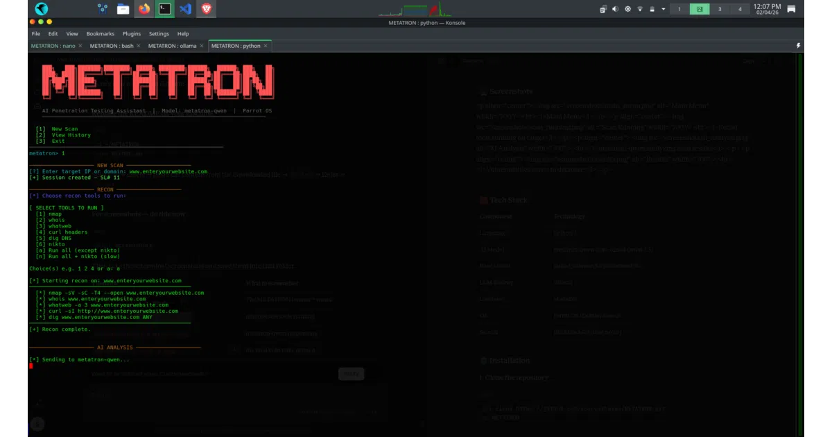Open the Wi-Fi network tray icon

pos(640,9)
